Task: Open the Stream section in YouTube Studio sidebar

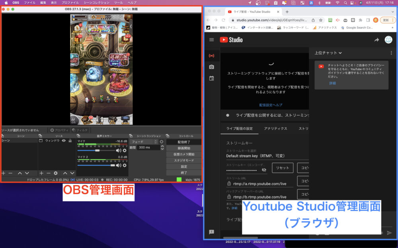Action: (x=211, y=56)
